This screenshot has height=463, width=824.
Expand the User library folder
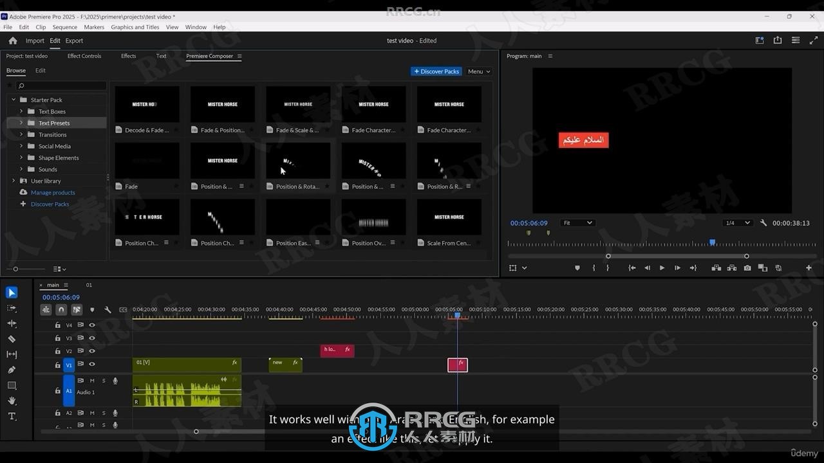(14, 181)
